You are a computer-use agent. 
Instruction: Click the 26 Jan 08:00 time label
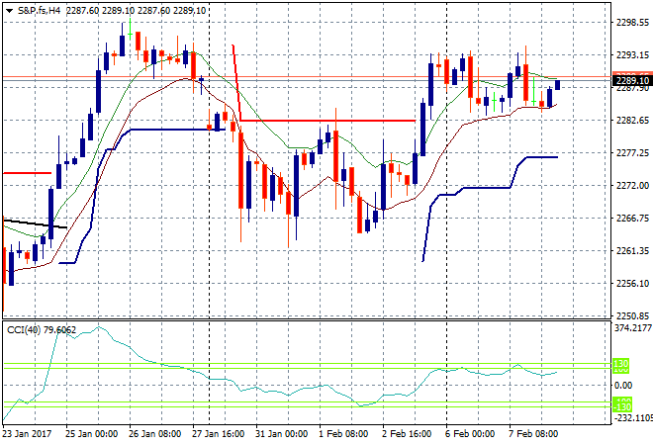coord(155,434)
